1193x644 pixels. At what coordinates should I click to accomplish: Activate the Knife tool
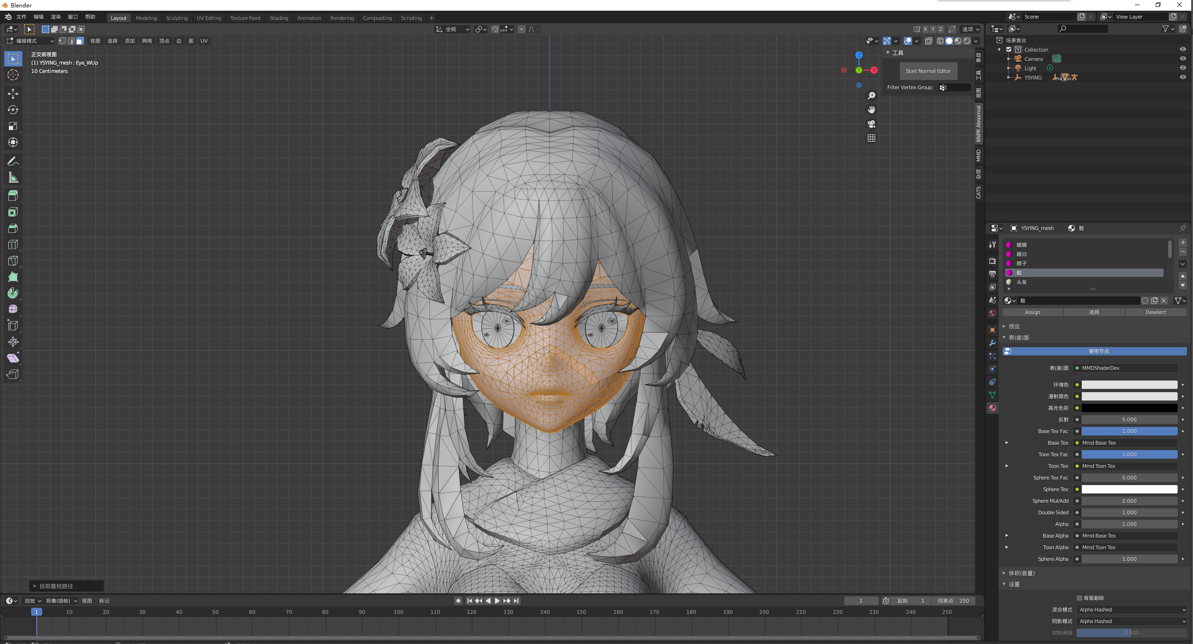pyautogui.click(x=13, y=261)
